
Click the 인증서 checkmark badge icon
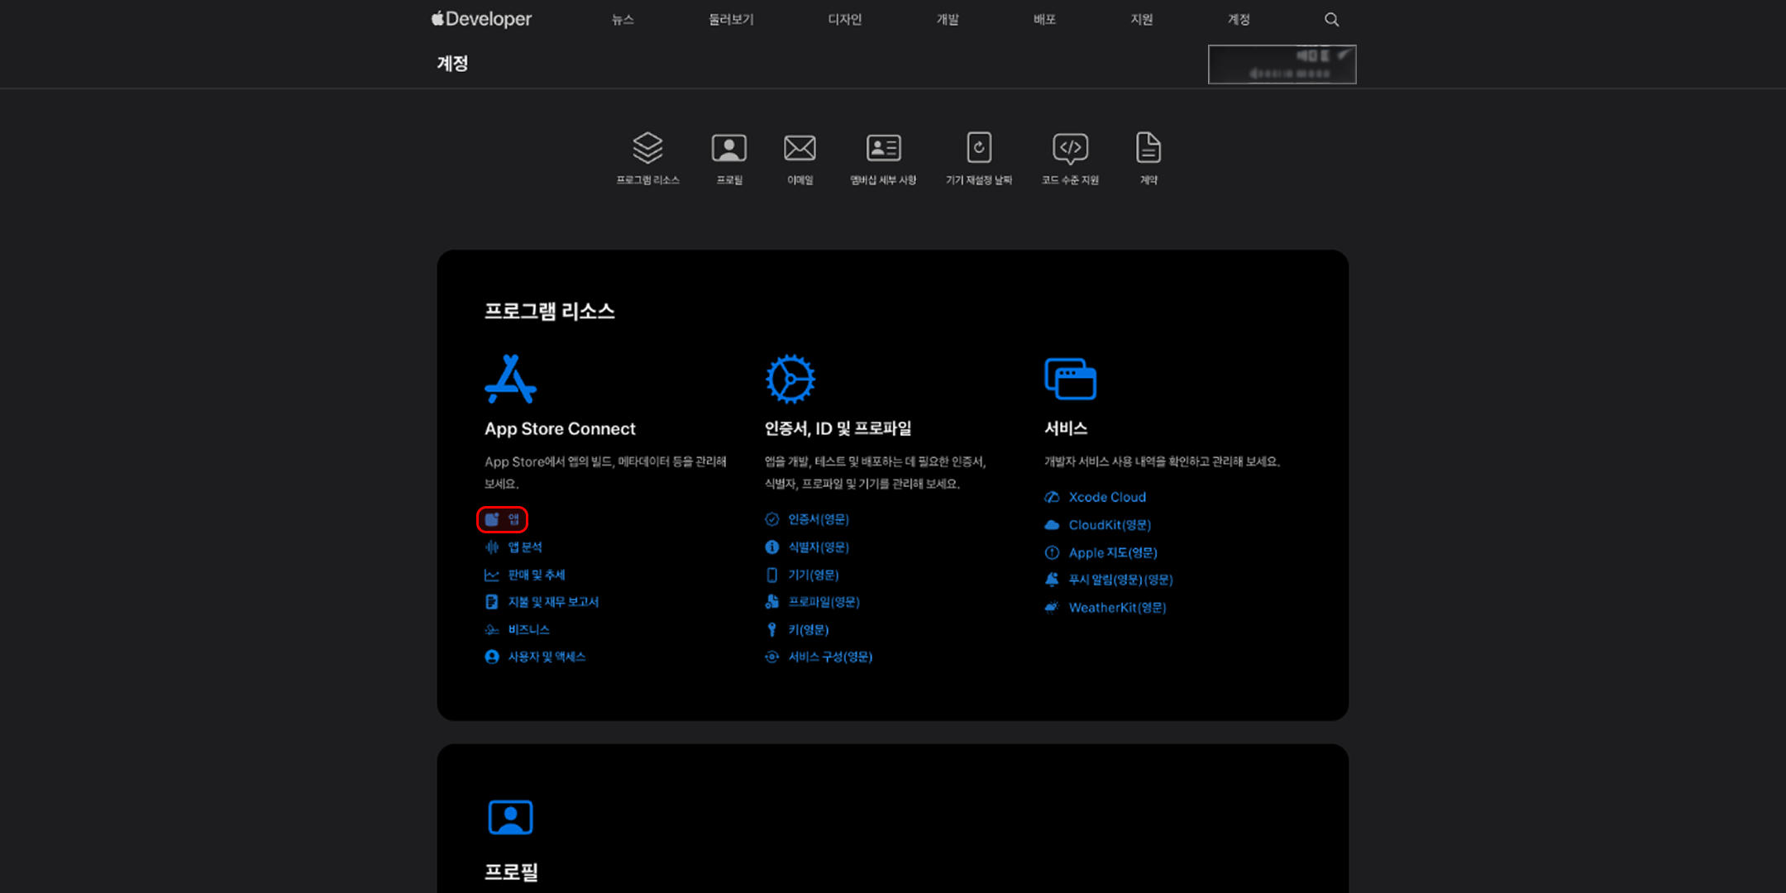[772, 519]
